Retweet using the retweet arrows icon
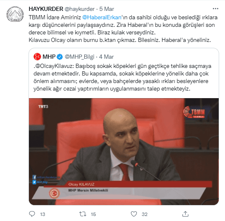Screen dimensions: 225x221 (x=83, y=214)
